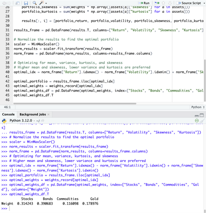Image resolution: width=206 pixels, height=213 pixels.
Task: Close the Background Jobs tab
Action: pos(48,115)
